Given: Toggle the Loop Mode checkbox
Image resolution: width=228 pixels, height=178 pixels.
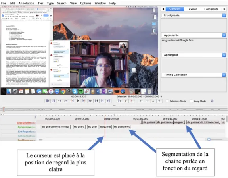Looking at the screenshot, I should [192, 101].
